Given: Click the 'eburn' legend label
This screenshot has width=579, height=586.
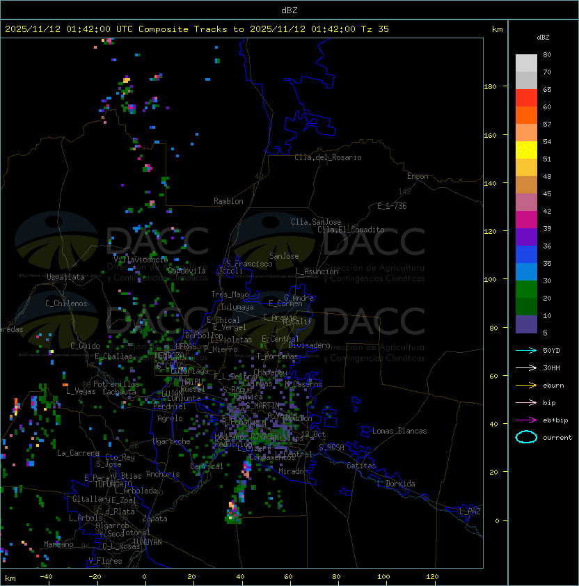Looking at the screenshot, I should [553, 386].
